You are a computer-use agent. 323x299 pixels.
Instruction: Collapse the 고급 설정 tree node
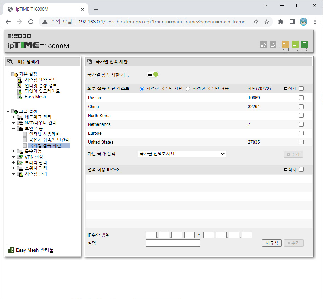coord(8,111)
